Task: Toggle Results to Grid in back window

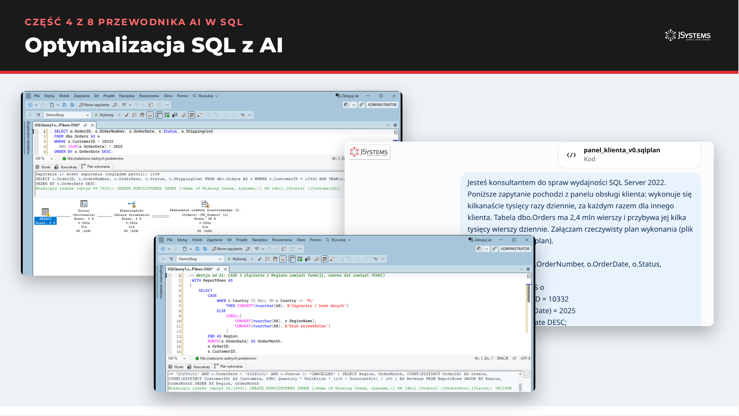Action: coord(192,115)
